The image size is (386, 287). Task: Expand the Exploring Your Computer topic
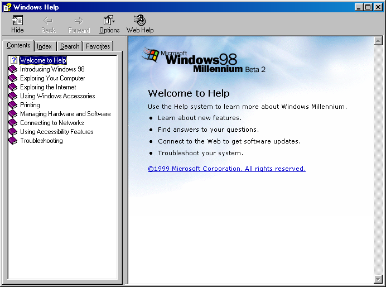[52, 78]
